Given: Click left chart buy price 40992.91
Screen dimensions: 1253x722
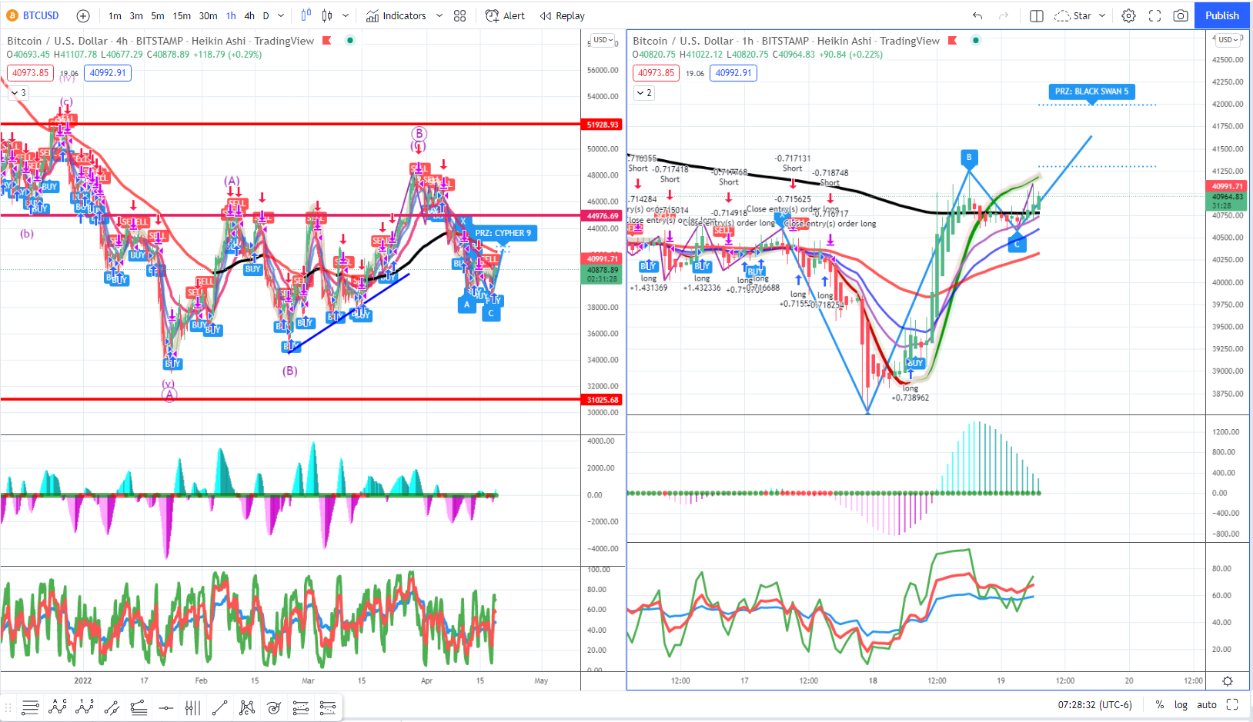Looking at the screenshot, I should click(108, 73).
